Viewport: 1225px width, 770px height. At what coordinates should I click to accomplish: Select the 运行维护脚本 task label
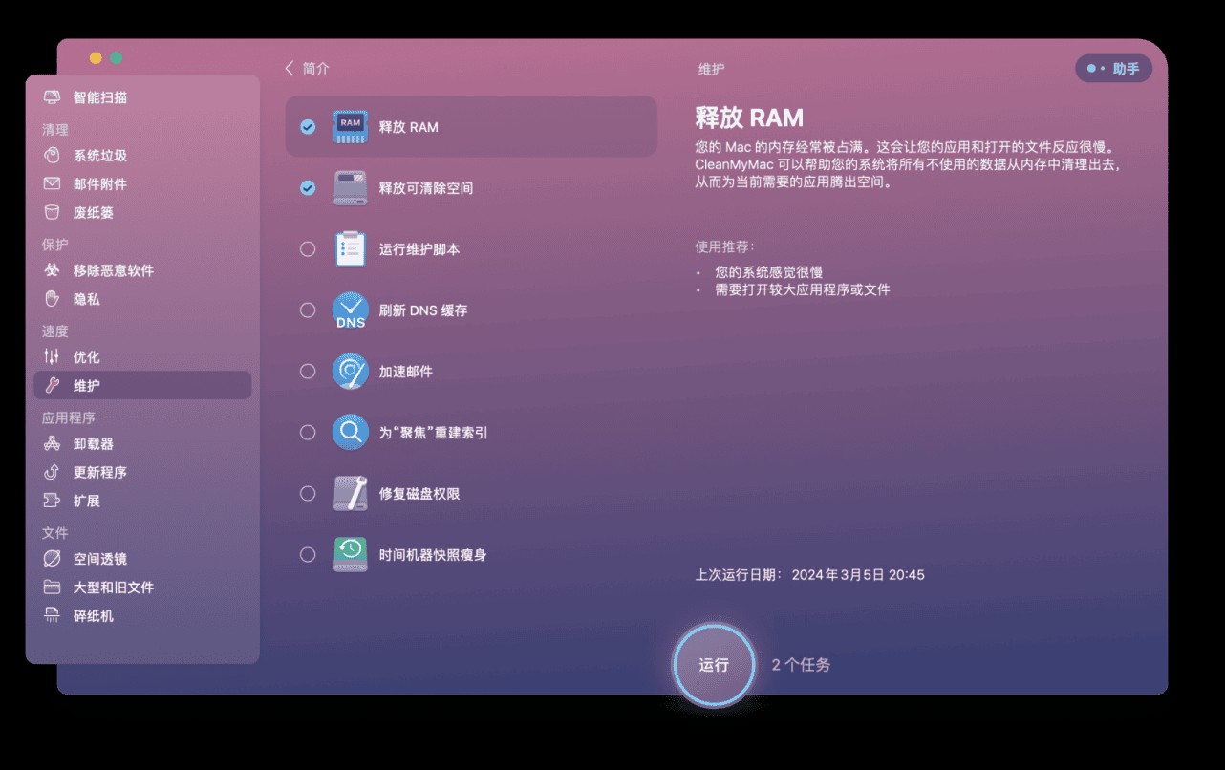419,249
